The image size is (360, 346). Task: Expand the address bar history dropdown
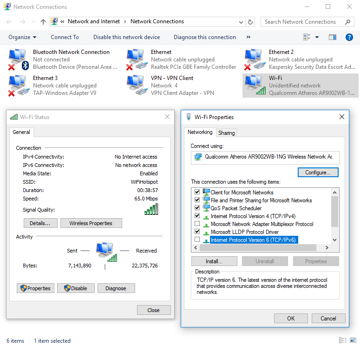pyautogui.click(x=241, y=22)
